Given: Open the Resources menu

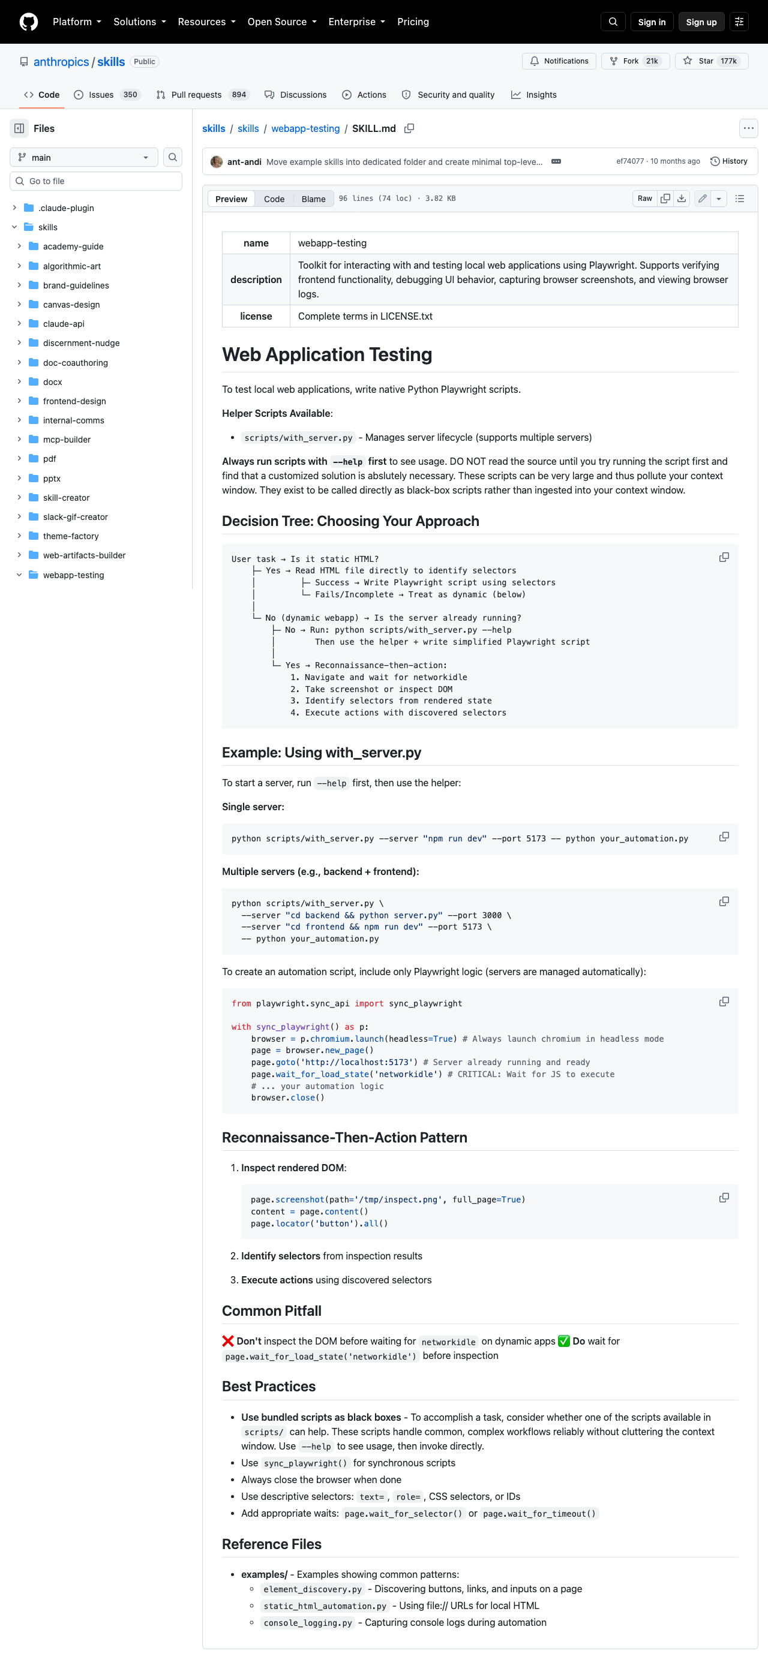Looking at the screenshot, I should tap(206, 22).
